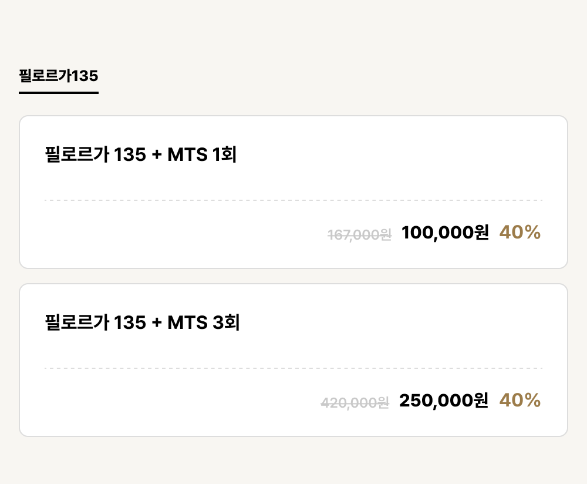Click the 40% discount on 1회 card
Viewport: 587px width, 484px height.
click(x=520, y=232)
